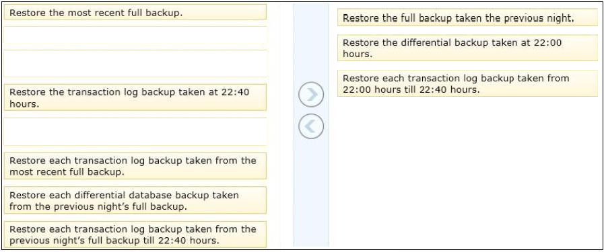Select 'Restore each differential database backup' item
The height and width of the screenshot is (252, 606).
pos(135,200)
